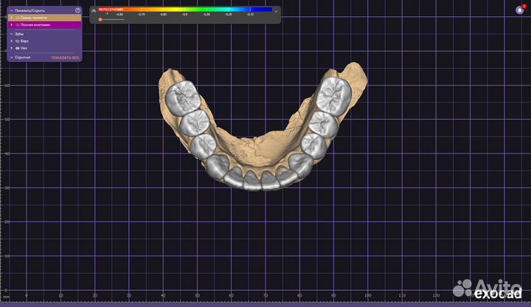The width and height of the screenshot is (531, 307).
Task: Collapse the Зубы section
Action: pyautogui.click(x=12, y=34)
